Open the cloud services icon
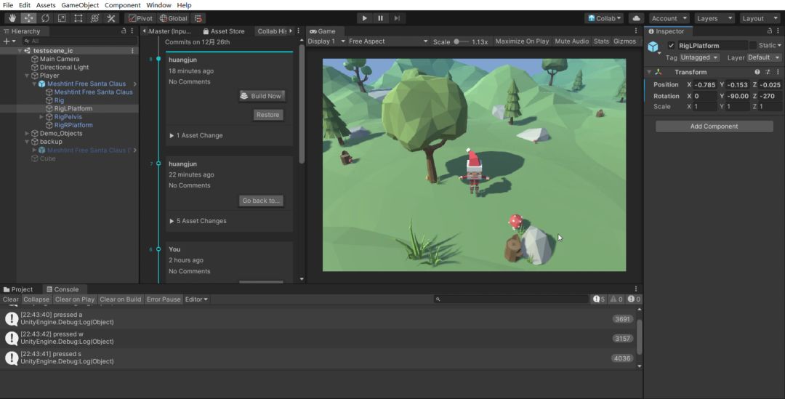785x399 pixels. coord(636,18)
